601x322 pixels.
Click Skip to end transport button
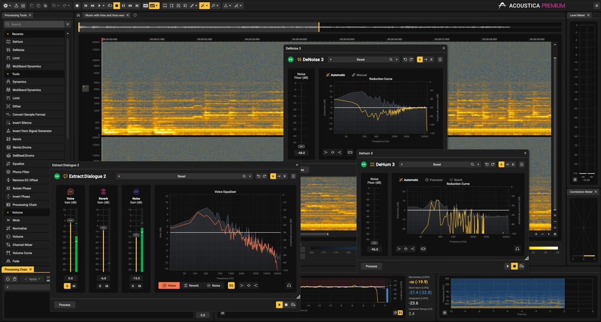click(x=137, y=6)
